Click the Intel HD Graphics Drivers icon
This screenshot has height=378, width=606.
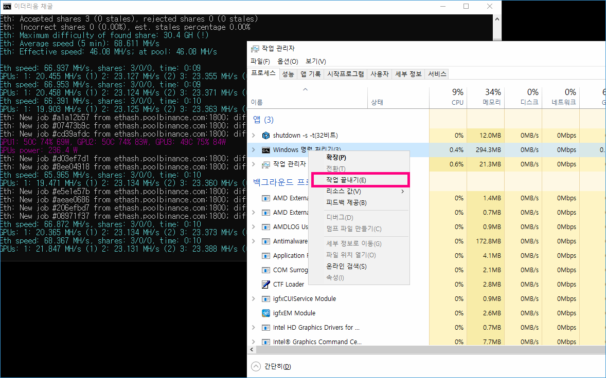pyautogui.click(x=266, y=328)
